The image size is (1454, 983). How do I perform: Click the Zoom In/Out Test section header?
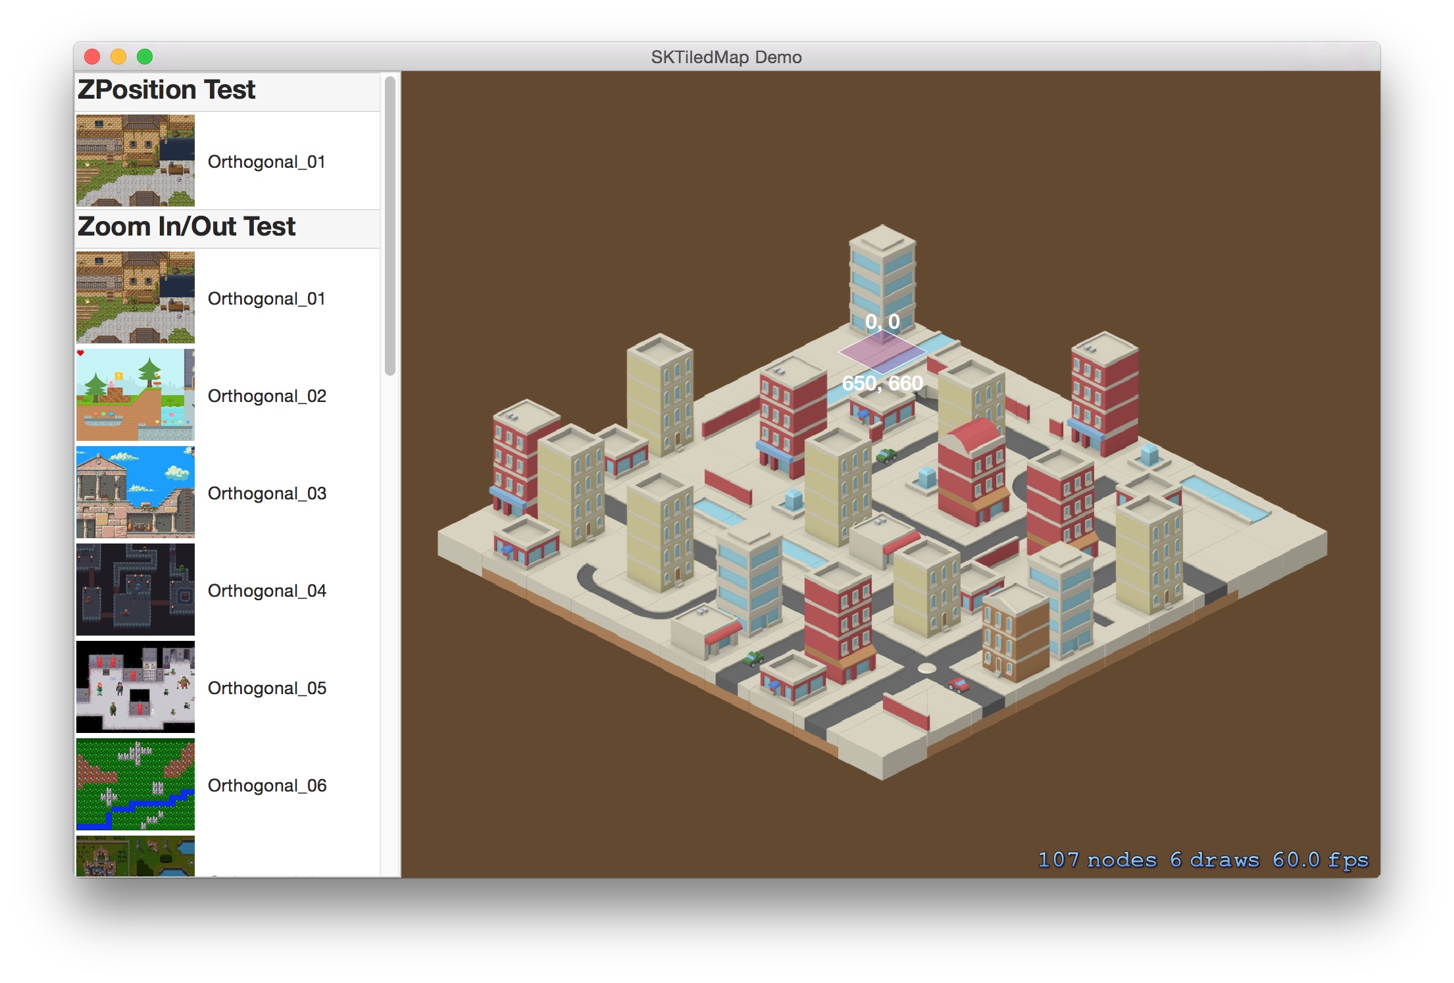click(187, 227)
